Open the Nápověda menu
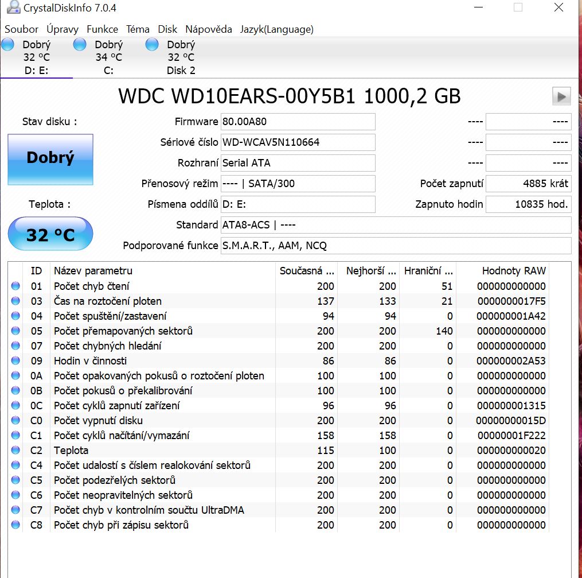This screenshot has width=582, height=578. [x=209, y=29]
